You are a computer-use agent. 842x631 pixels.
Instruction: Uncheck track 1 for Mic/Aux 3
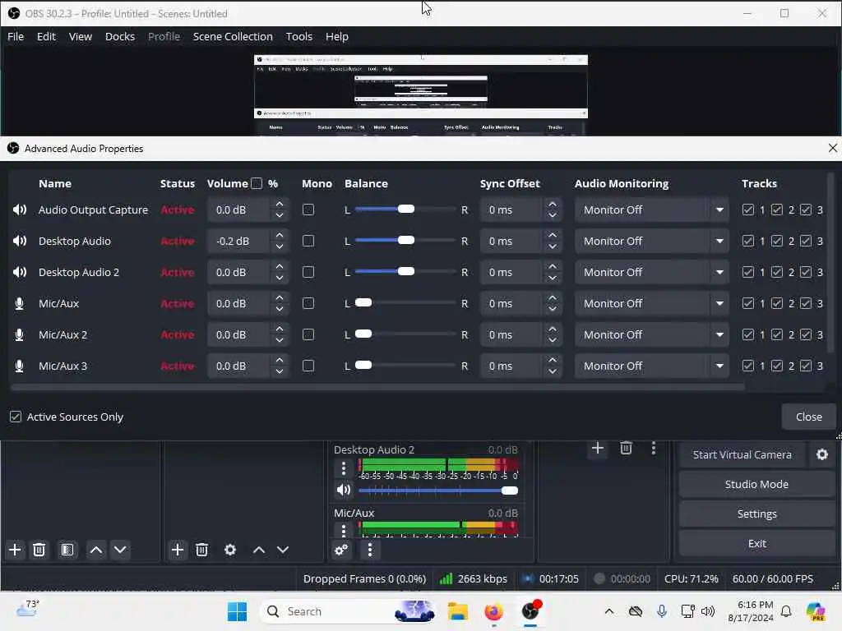[x=748, y=366]
